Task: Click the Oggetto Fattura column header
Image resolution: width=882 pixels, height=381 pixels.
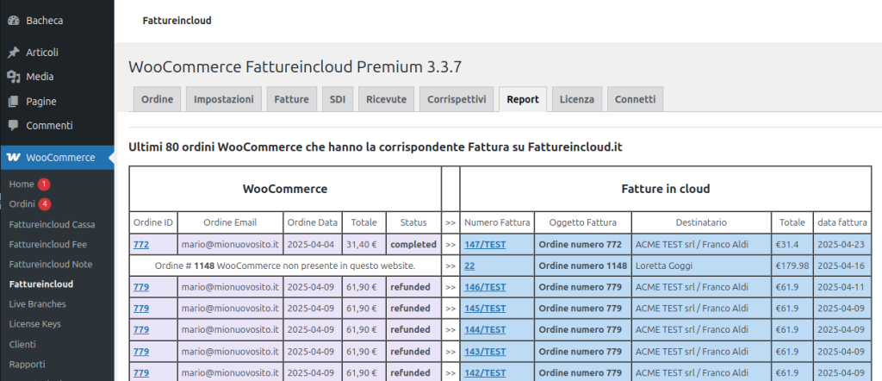Action: point(583,222)
